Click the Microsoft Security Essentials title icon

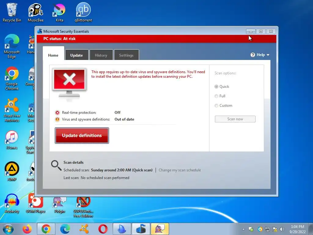click(x=40, y=31)
